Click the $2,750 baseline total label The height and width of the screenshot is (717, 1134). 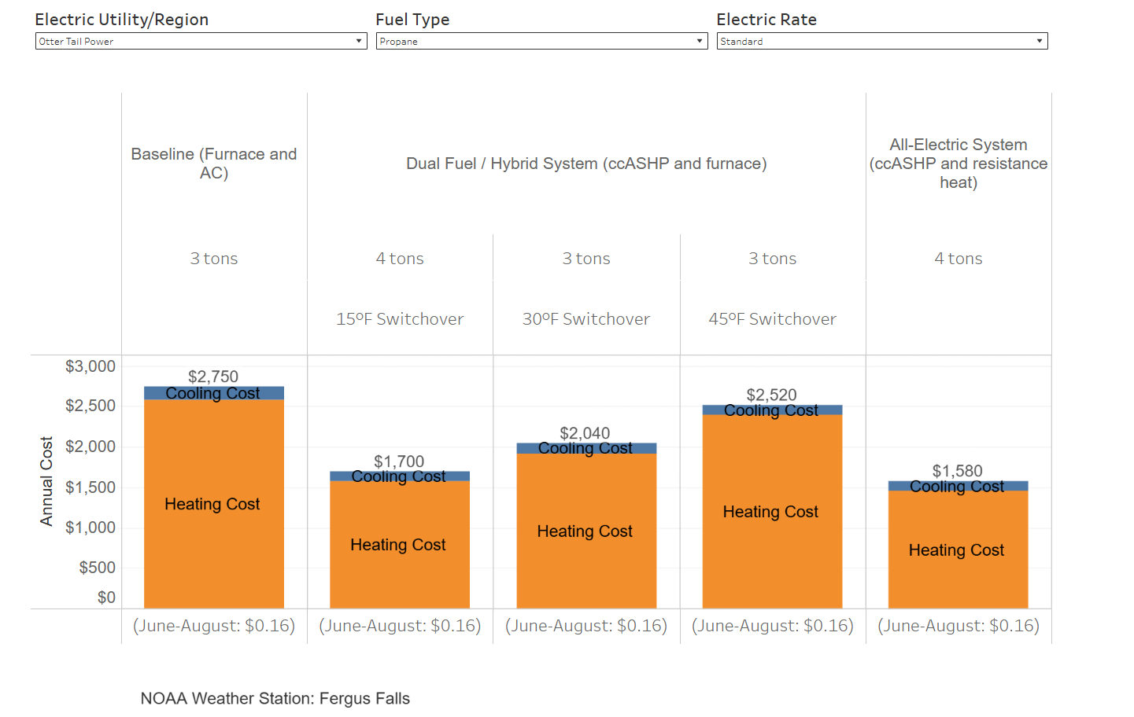point(212,377)
